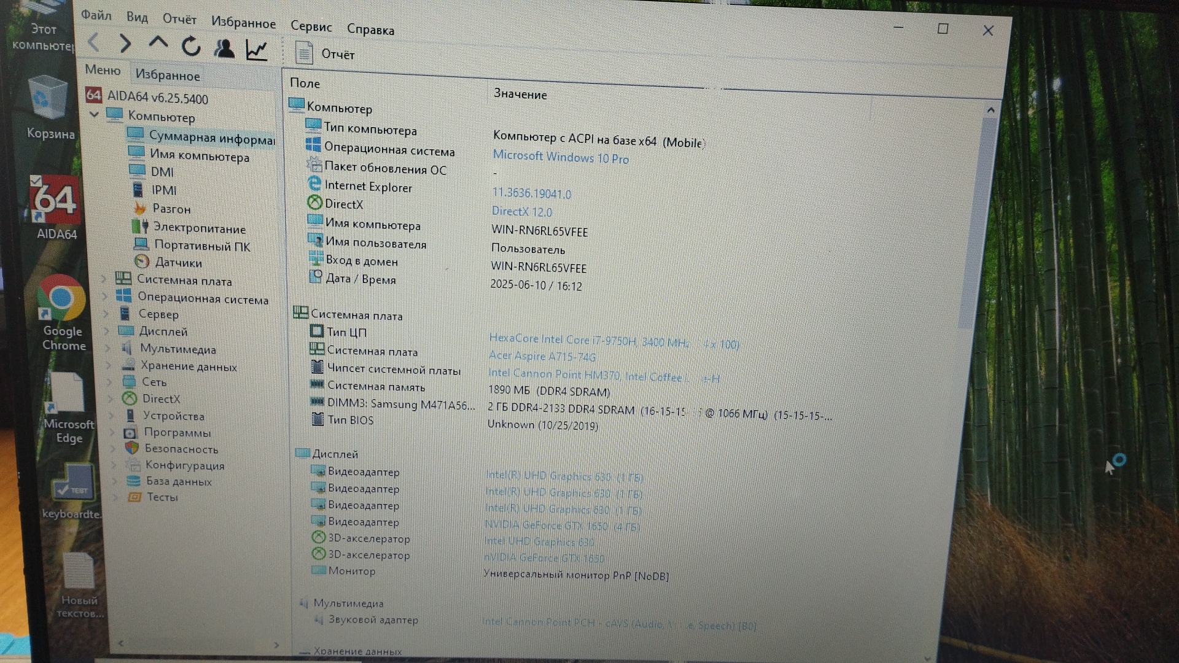Expand the Дисплей tree node

[106, 331]
